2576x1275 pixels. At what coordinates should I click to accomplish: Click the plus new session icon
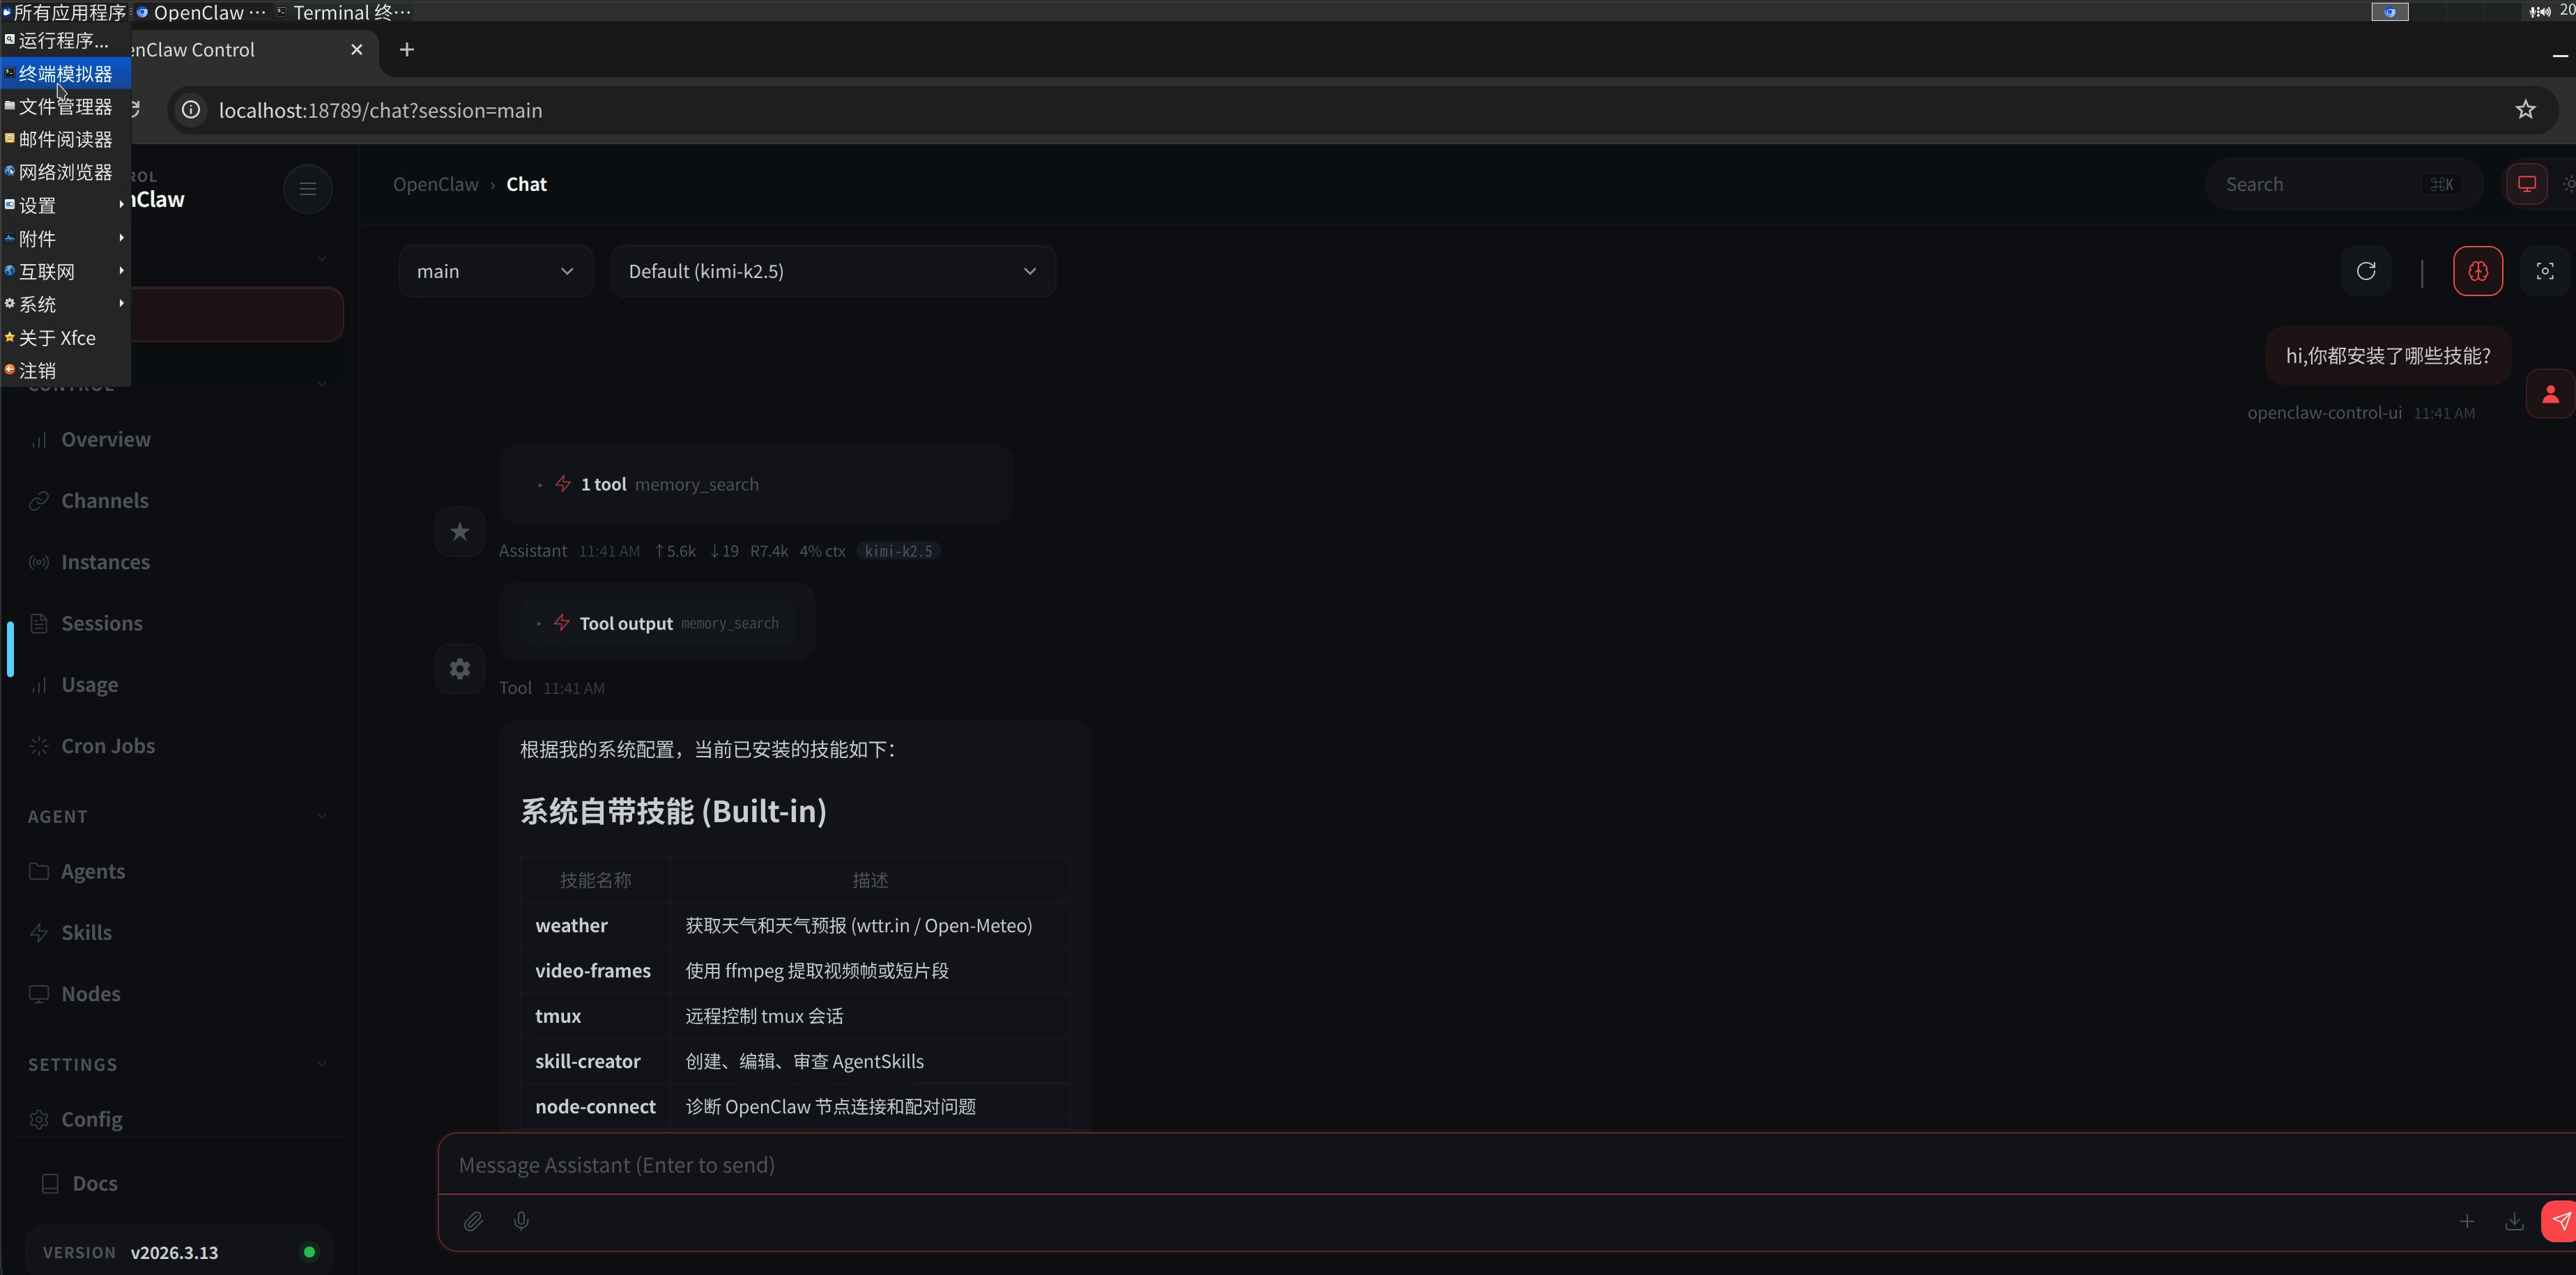(2466, 1221)
